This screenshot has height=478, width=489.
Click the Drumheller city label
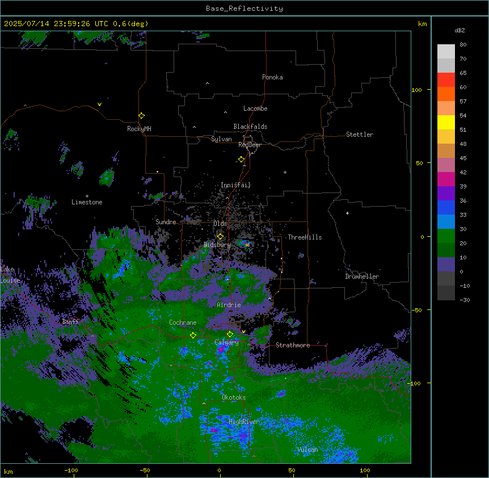(362, 276)
